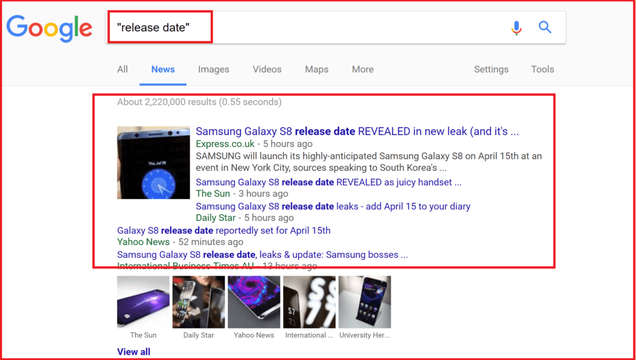Viewport: 636px width, 360px height.
Task: Open the Daily Star image thumbnail
Action: click(198, 302)
